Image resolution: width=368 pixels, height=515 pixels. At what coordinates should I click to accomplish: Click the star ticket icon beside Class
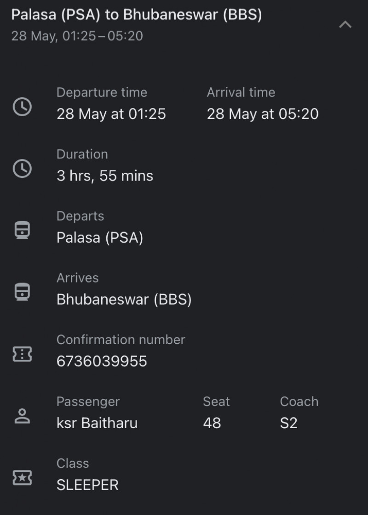22,478
